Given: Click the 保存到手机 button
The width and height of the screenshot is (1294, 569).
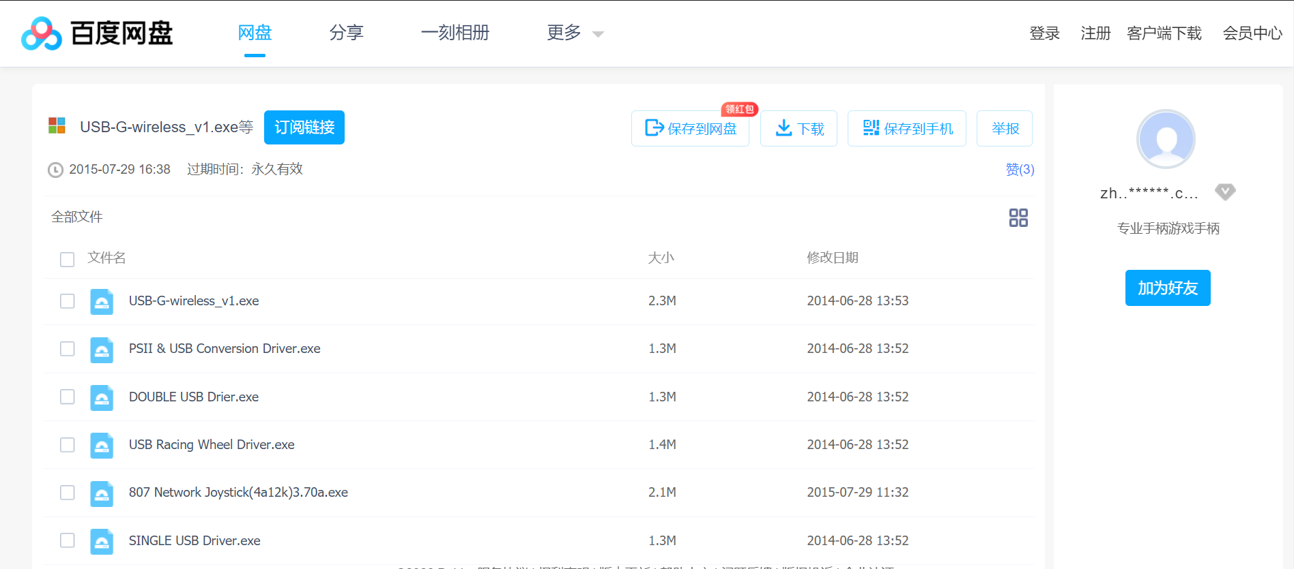Looking at the screenshot, I should [x=907, y=128].
